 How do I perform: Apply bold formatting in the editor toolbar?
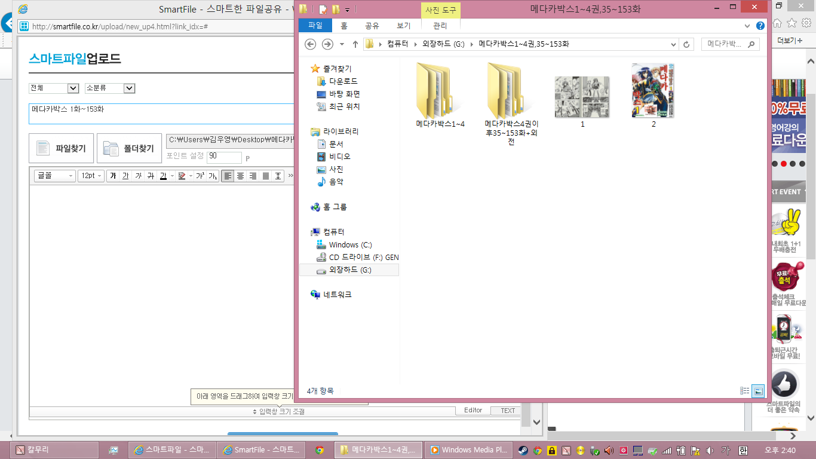pos(112,176)
